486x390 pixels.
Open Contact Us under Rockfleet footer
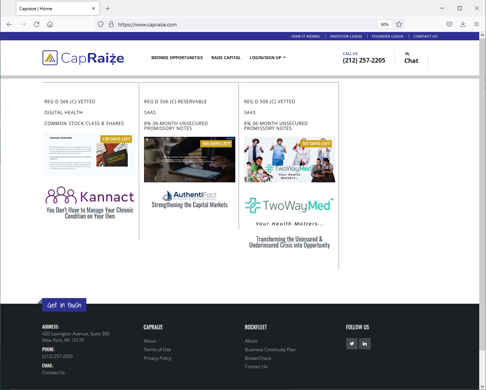click(256, 367)
